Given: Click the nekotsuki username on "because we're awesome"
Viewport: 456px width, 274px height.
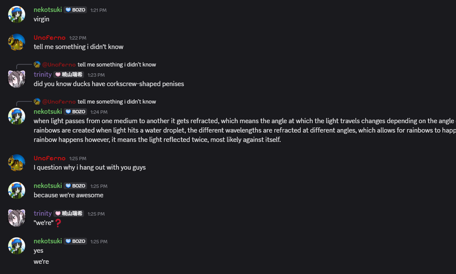Looking at the screenshot, I should 48,186.
